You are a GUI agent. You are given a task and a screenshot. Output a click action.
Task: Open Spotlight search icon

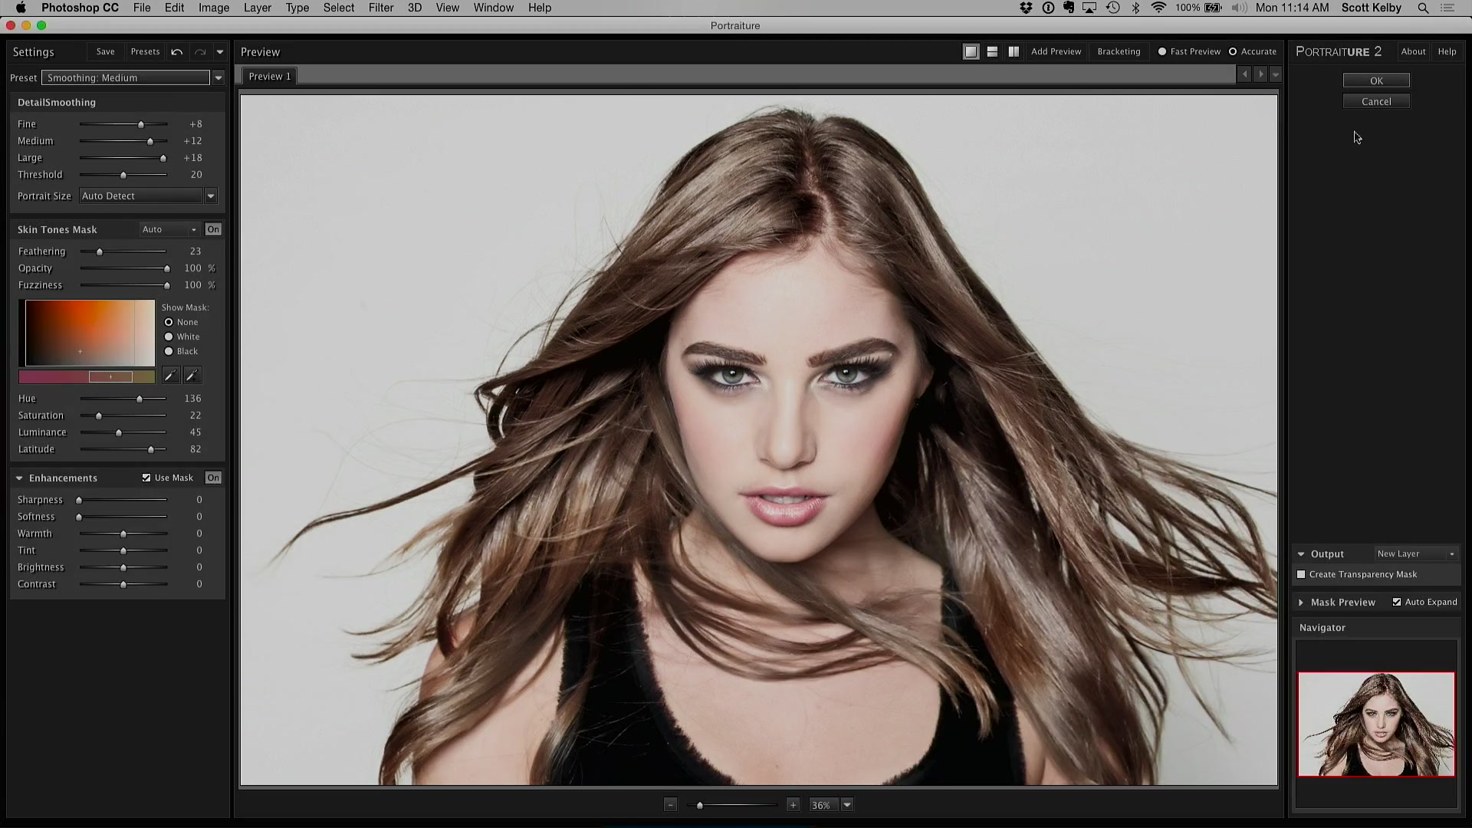(1423, 8)
